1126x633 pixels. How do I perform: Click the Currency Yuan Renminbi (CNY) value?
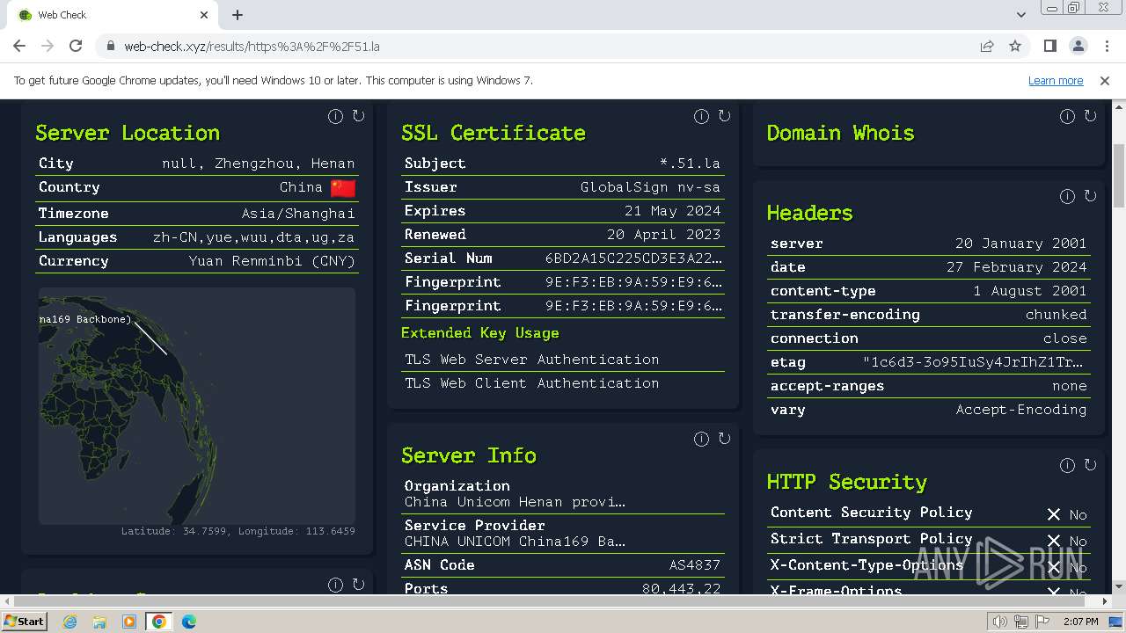pyautogui.click(x=272, y=261)
